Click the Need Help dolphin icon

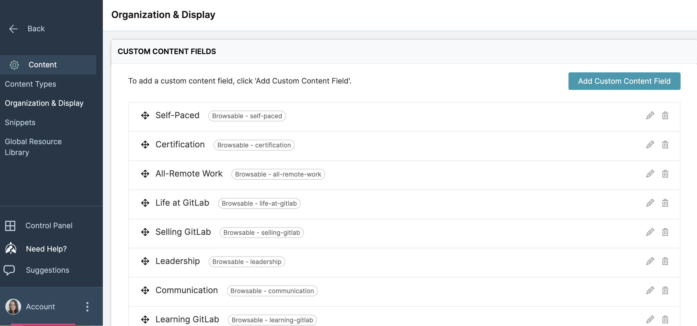tap(10, 248)
